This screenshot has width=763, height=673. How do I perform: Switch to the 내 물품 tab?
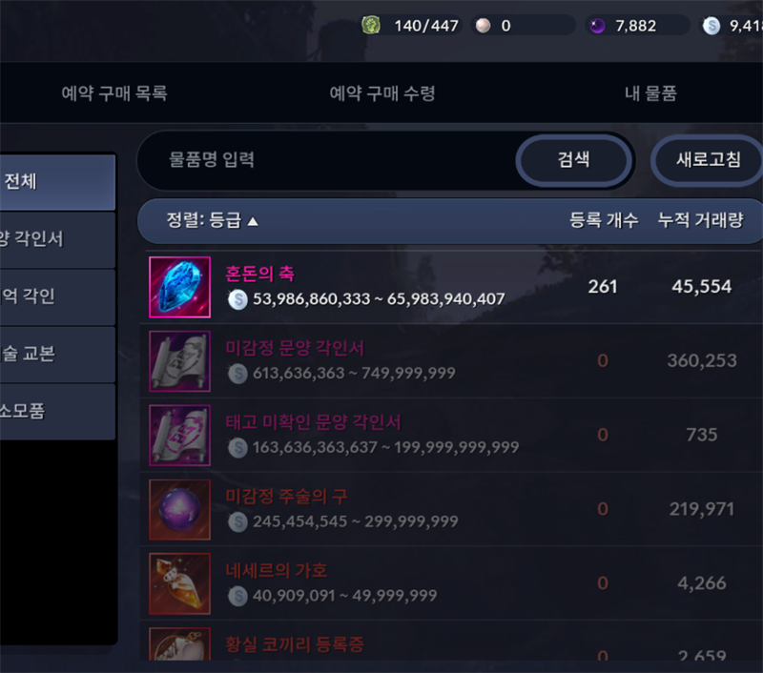(650, 92)
